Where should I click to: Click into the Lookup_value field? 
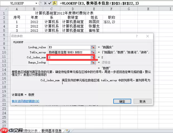(69, 47)
